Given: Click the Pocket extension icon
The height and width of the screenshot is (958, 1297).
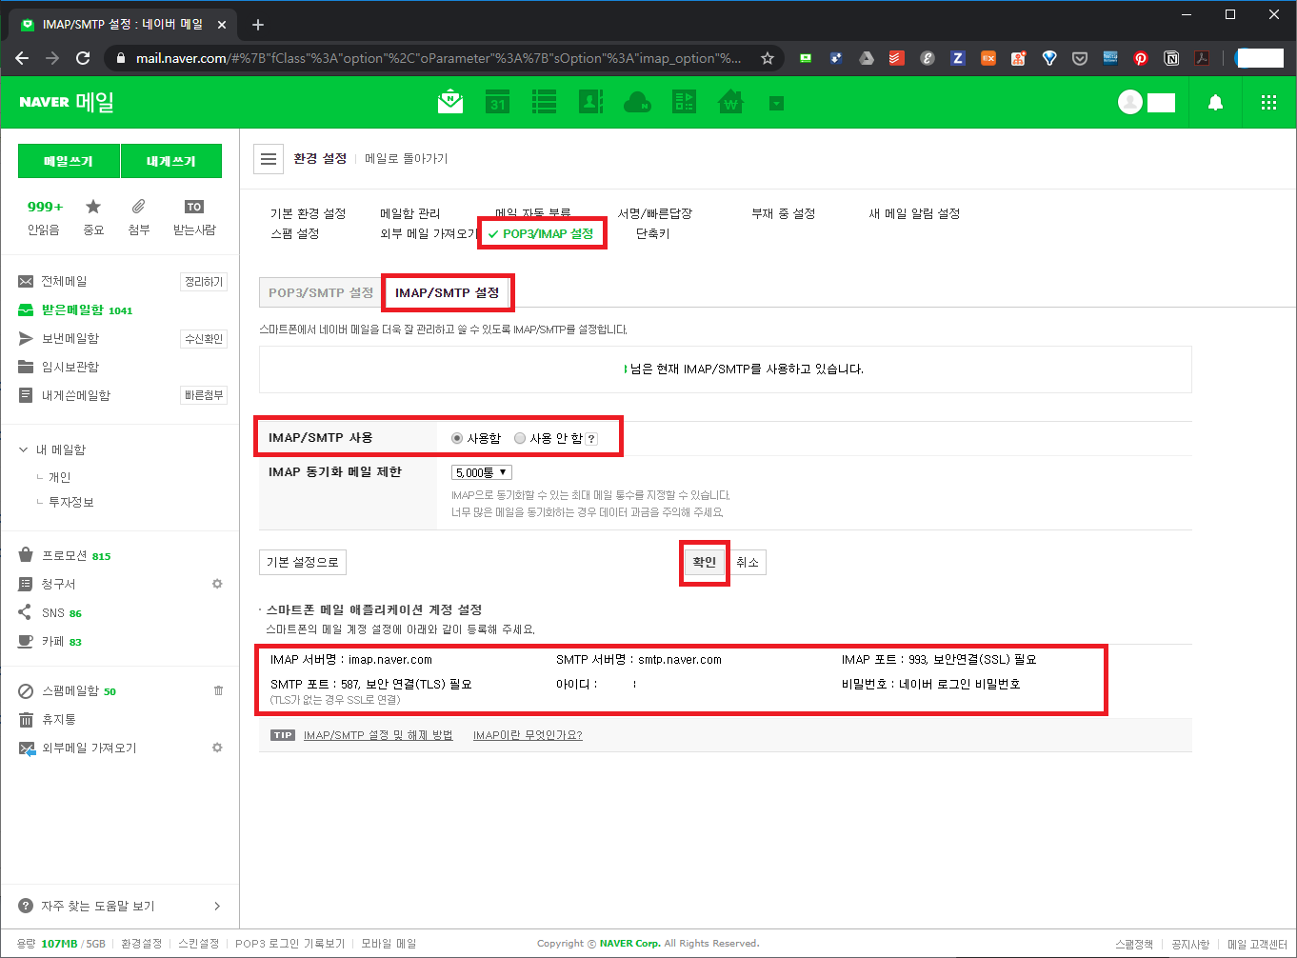Looking at the screenshot, I should [1080, 58].
